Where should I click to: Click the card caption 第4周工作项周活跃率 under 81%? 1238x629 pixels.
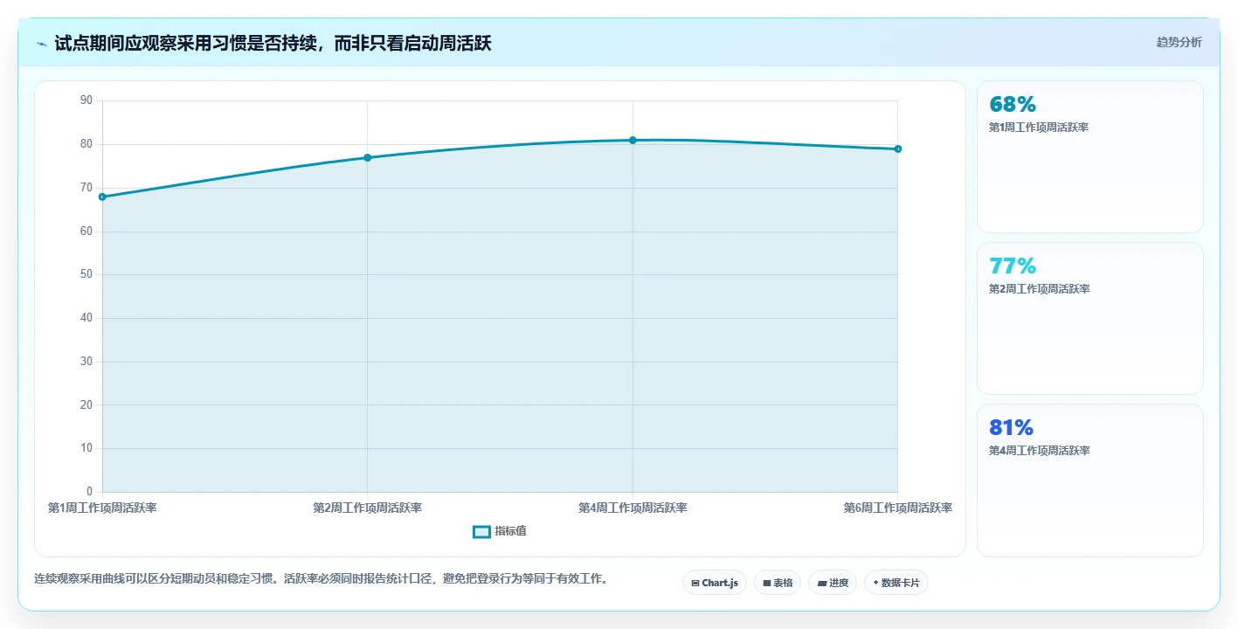point(1039,451)
